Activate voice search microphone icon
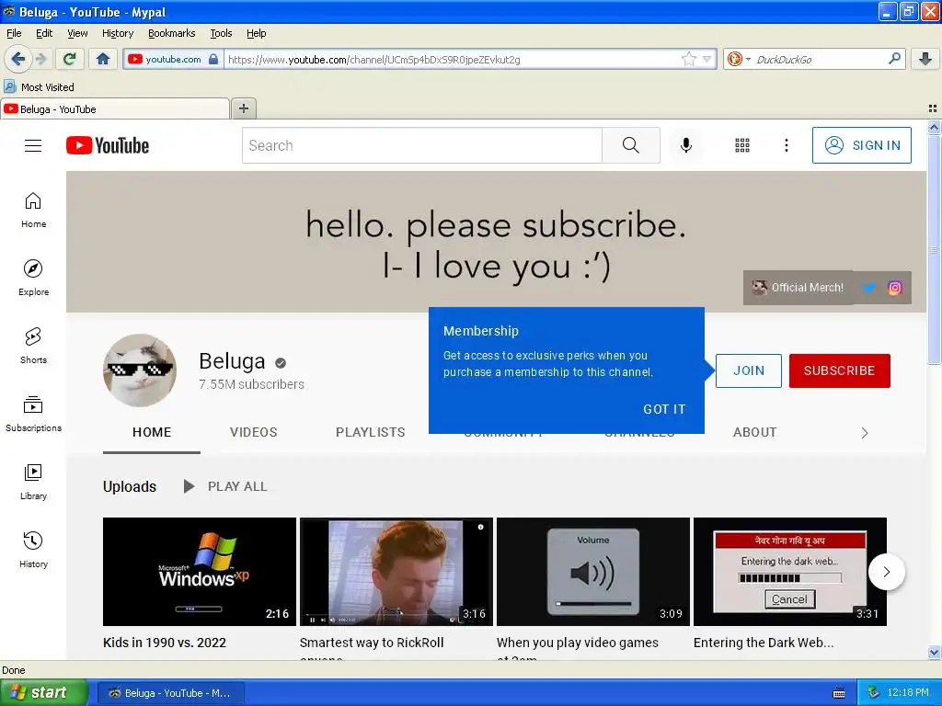942x706 pixels. [x=686, y=145]
